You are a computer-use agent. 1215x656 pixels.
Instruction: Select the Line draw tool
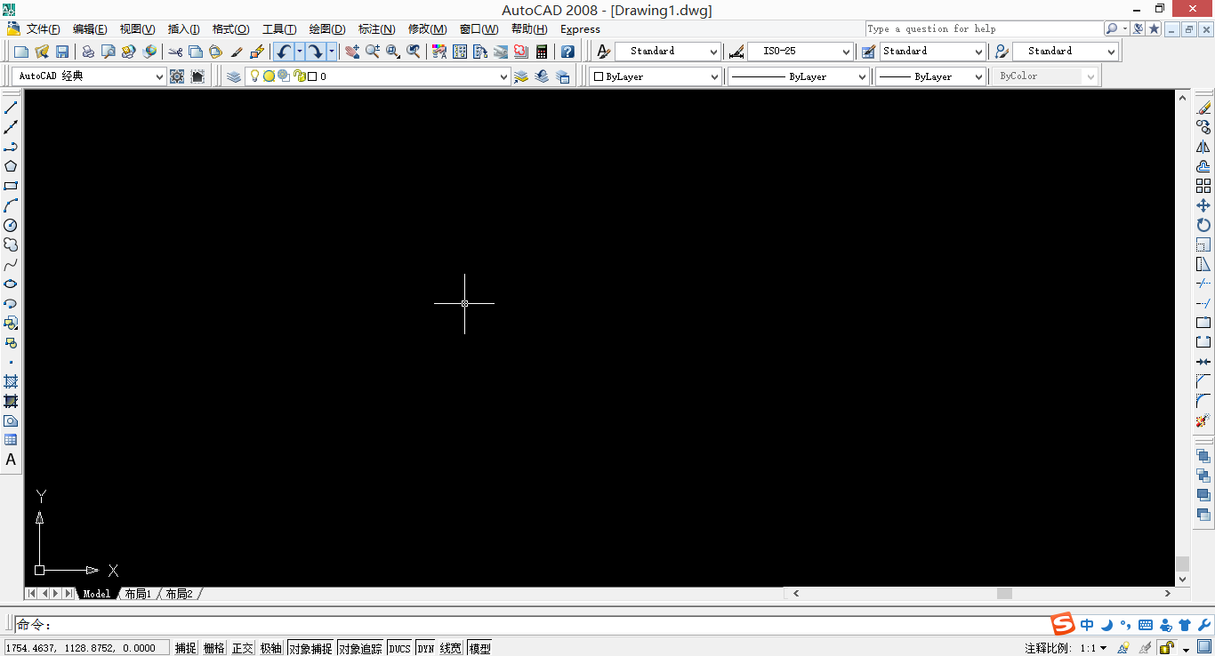click(x=11, y=108)
